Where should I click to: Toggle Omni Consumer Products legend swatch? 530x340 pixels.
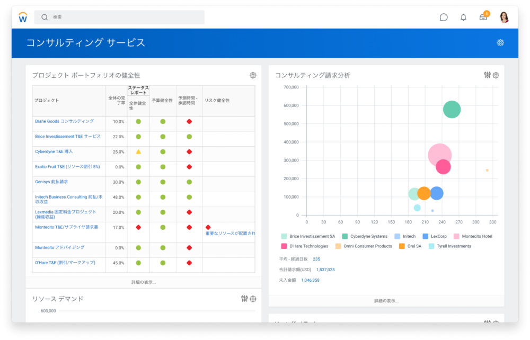pyautogui.click(x=338, y=246)
